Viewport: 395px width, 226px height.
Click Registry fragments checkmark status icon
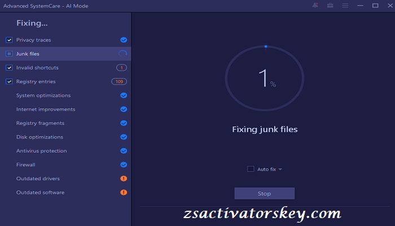tap(124, 123)
